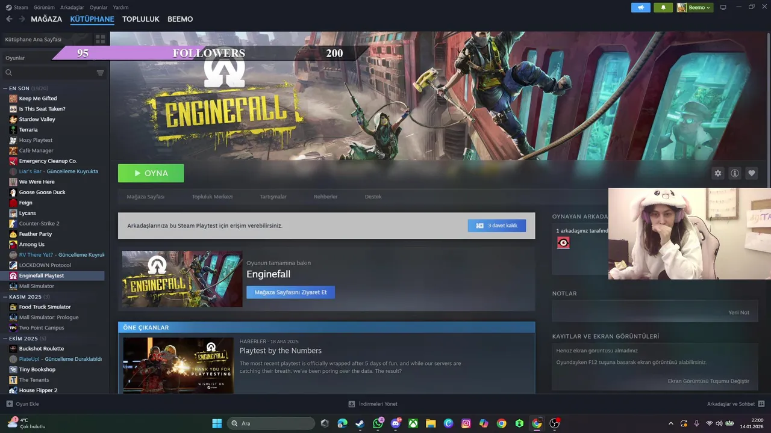Viewport: 771px width, 433px height.
Task: Add Enginefall to favorites heart
Action: click(752, 173)
